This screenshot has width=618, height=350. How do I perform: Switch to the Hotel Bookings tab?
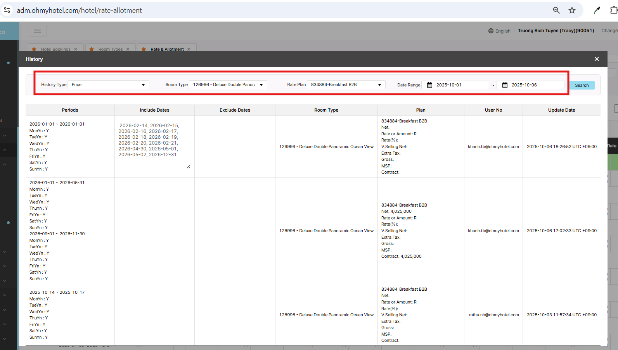[55, 49]
